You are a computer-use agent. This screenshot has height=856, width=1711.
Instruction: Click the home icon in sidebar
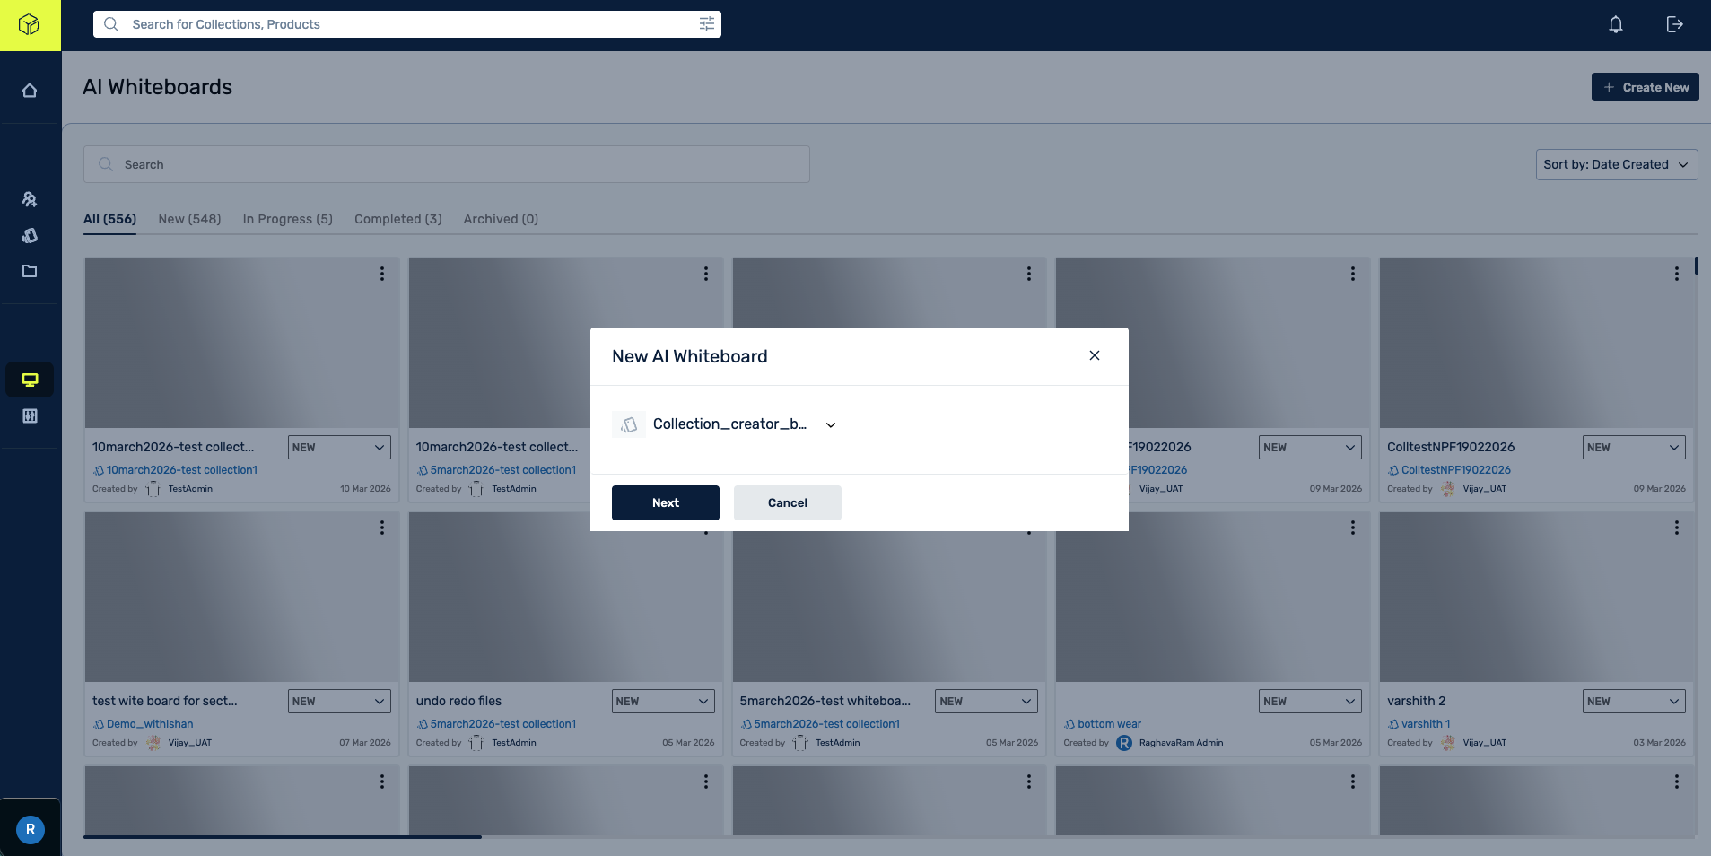click(30, 91)
